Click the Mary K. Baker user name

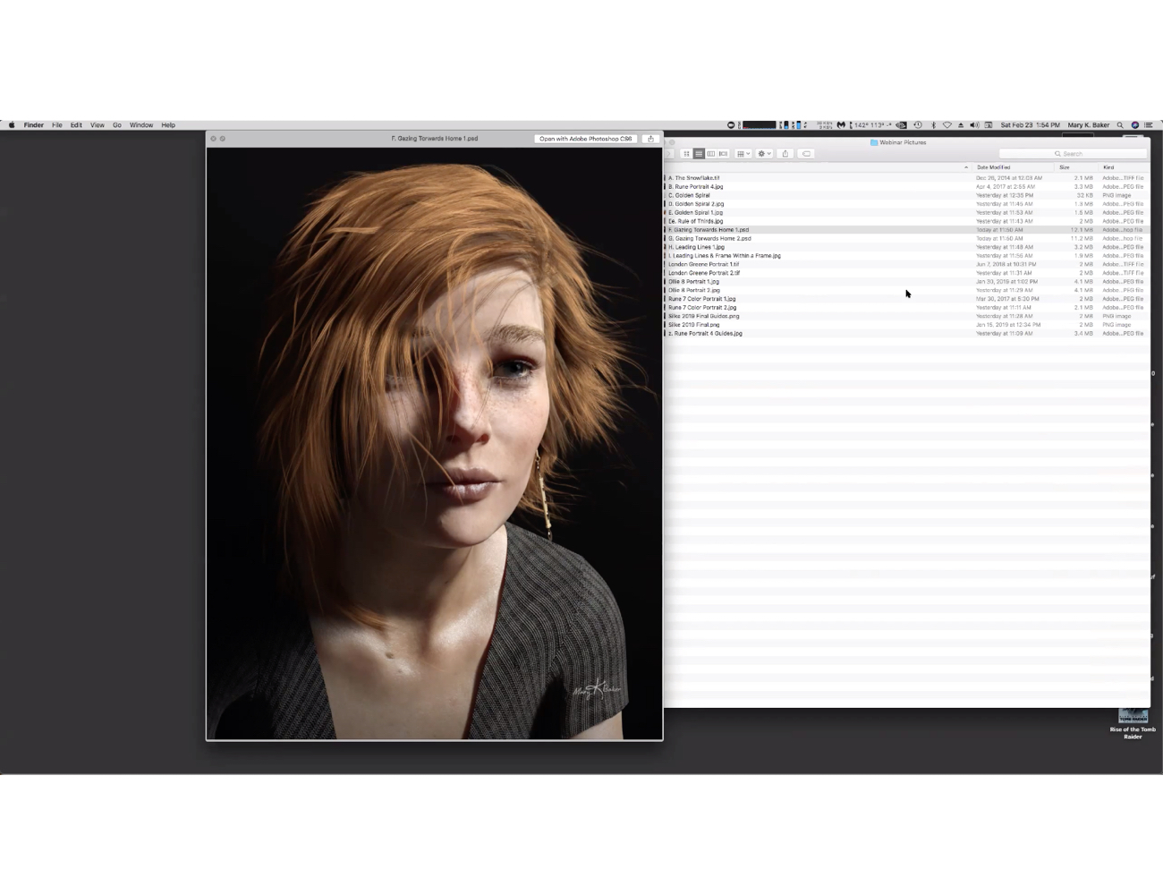click(1089, 125)
